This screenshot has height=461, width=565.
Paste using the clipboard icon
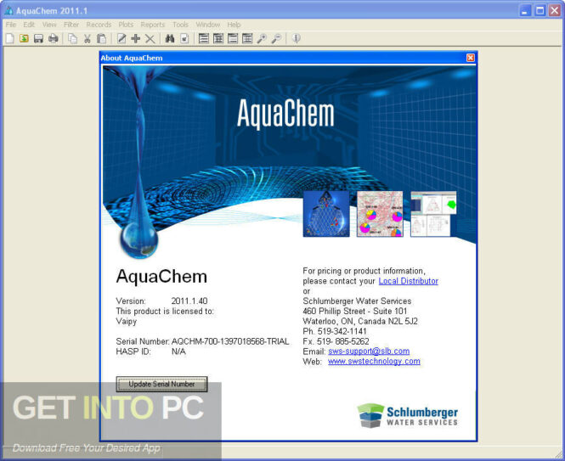coord(102,38)
